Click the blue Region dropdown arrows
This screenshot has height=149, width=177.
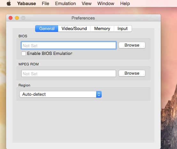click(x=99, y=94)
